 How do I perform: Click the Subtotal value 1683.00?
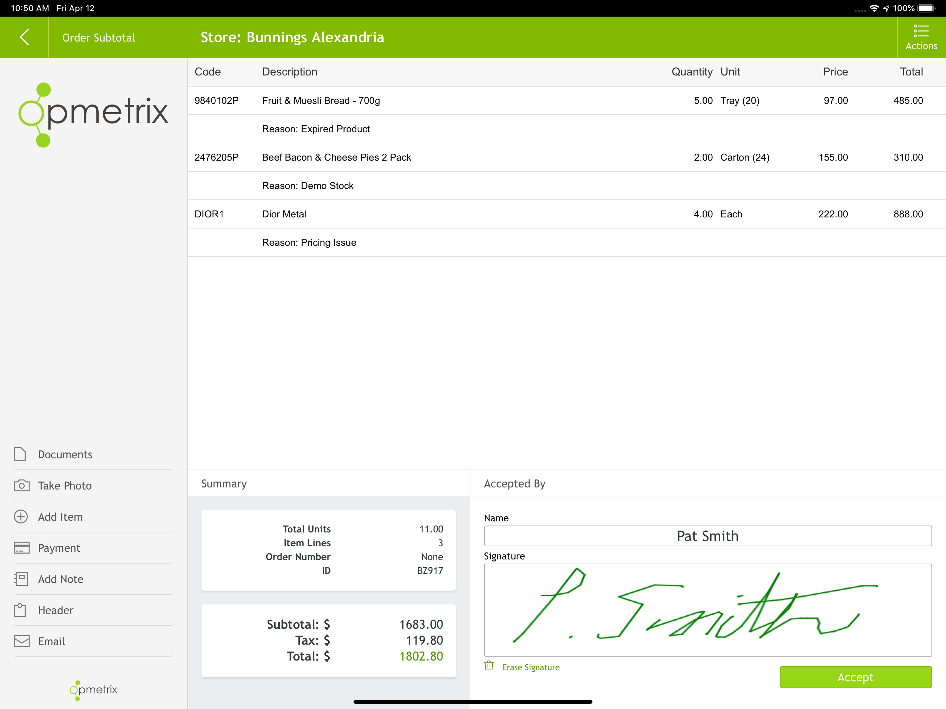coord(421,624)
